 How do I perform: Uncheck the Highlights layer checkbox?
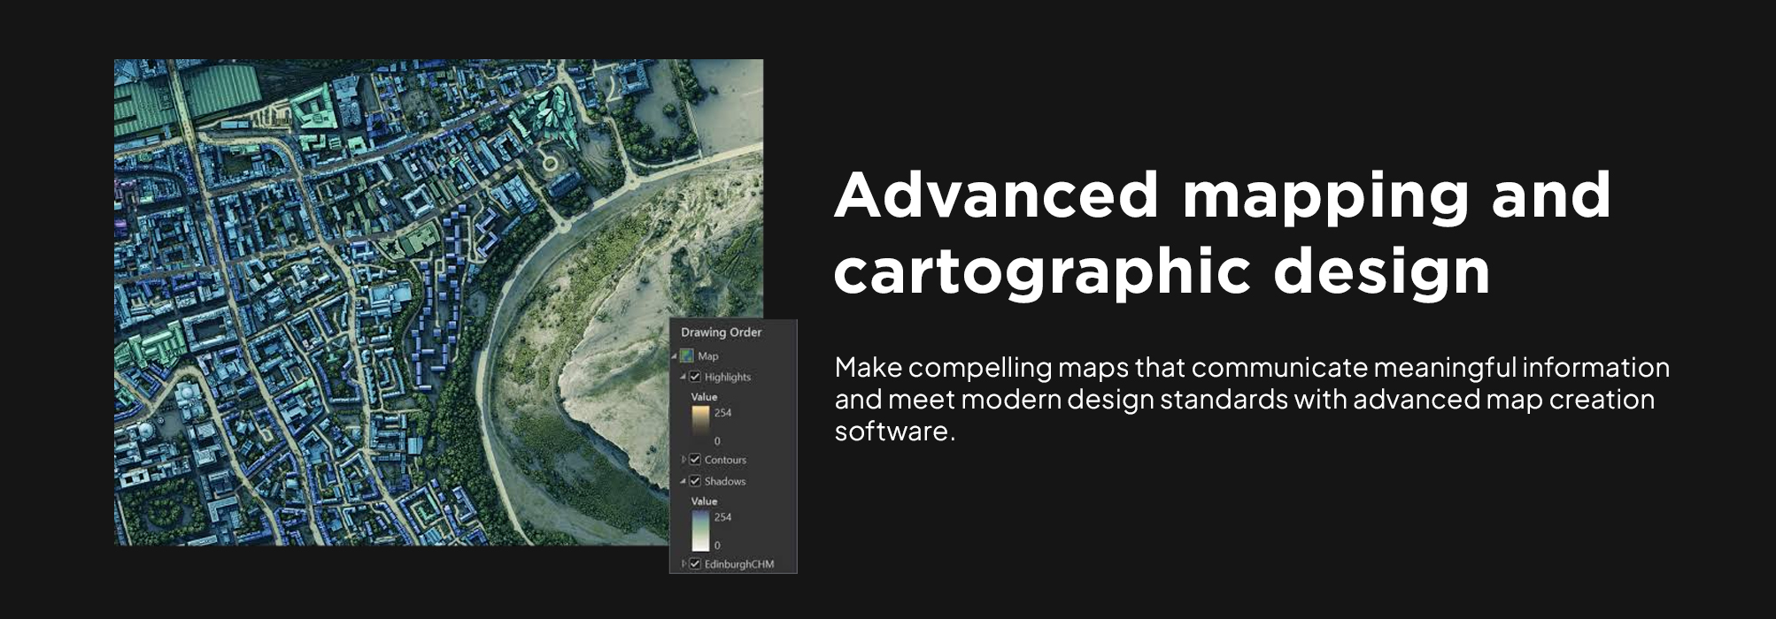pos(695,377)
